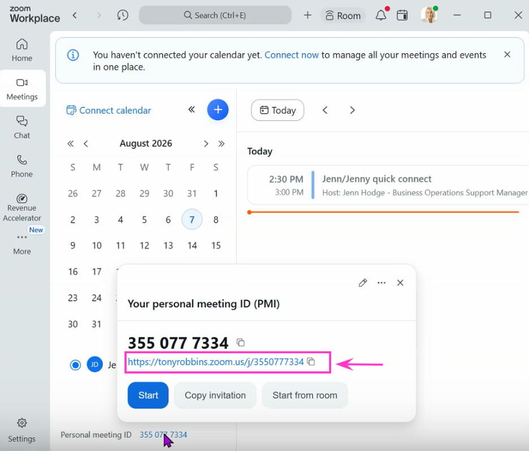Open the notifications bell
Viewport: 529px width, 451px height.
(x=381, y=15)
